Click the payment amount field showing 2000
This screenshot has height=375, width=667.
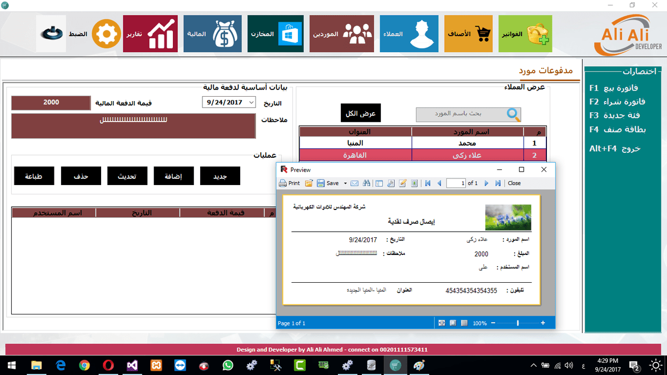[51, 103]
